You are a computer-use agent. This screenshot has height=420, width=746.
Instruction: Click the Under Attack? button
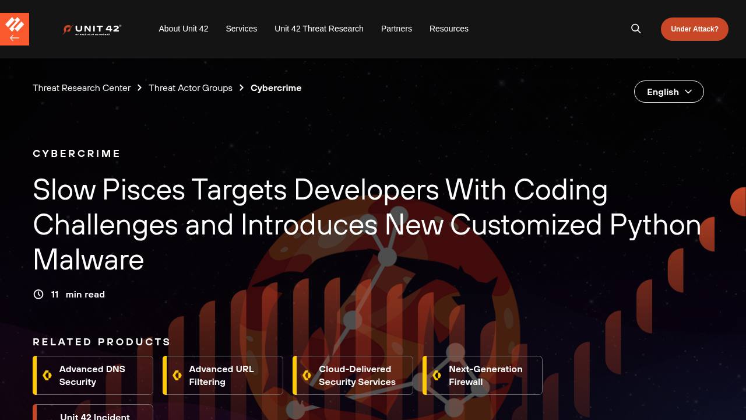tap(695, 29)
